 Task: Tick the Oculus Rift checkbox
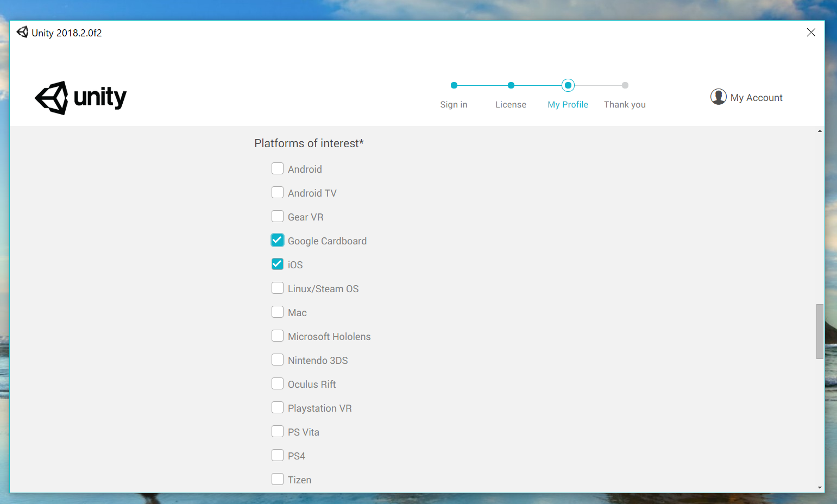pyautogui.click(x=278, y=384)
